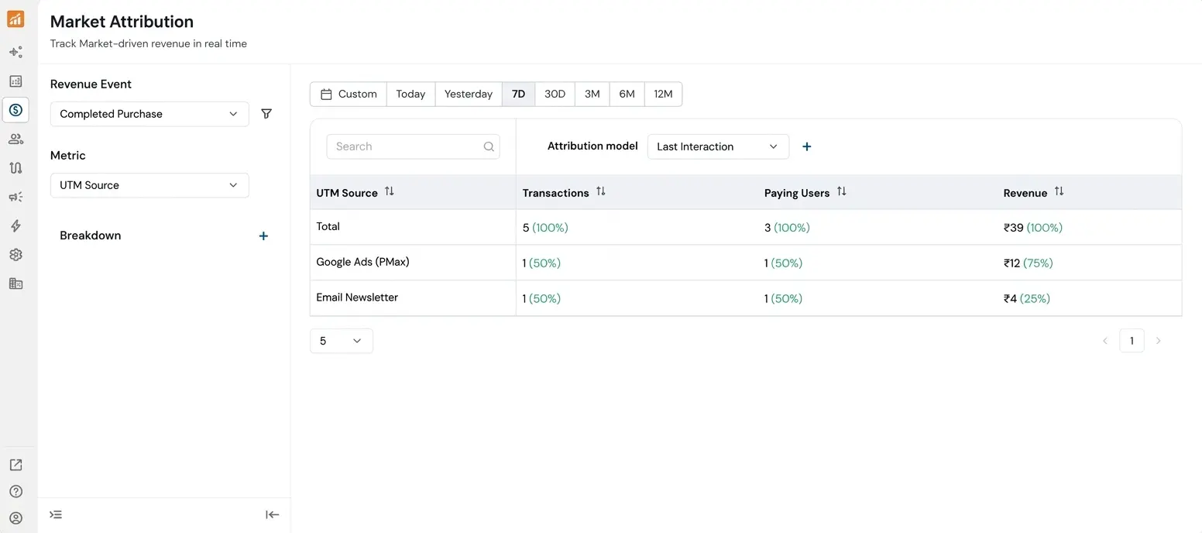
Task: Expand the UTM Source metric dropdown
Action: pyautogui.click(x=149, y=185)
